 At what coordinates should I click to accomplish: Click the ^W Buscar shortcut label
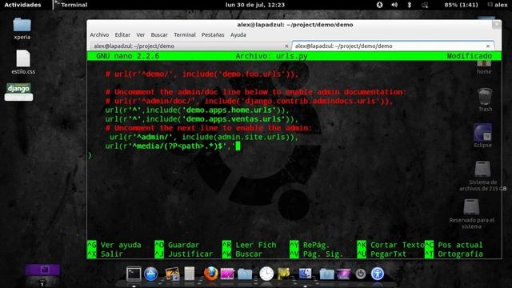[242, 254]
